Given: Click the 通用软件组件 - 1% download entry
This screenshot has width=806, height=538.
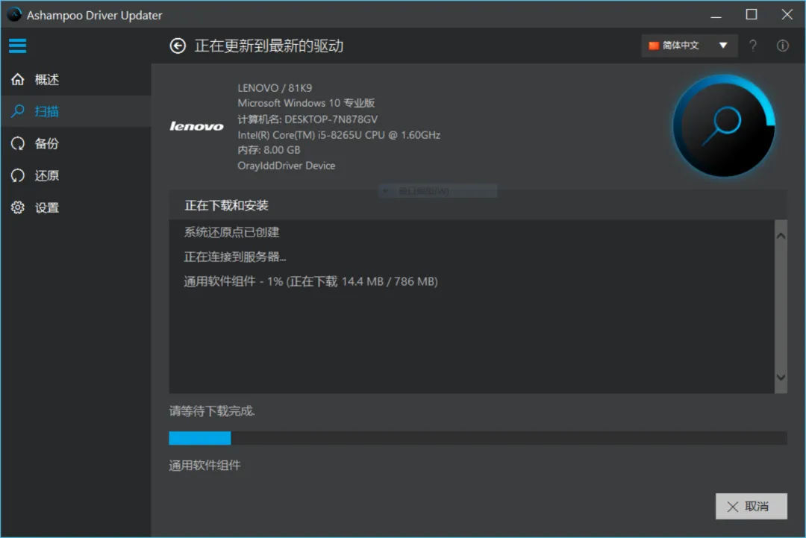Looking at the screenshot, I should pos(310,281).
